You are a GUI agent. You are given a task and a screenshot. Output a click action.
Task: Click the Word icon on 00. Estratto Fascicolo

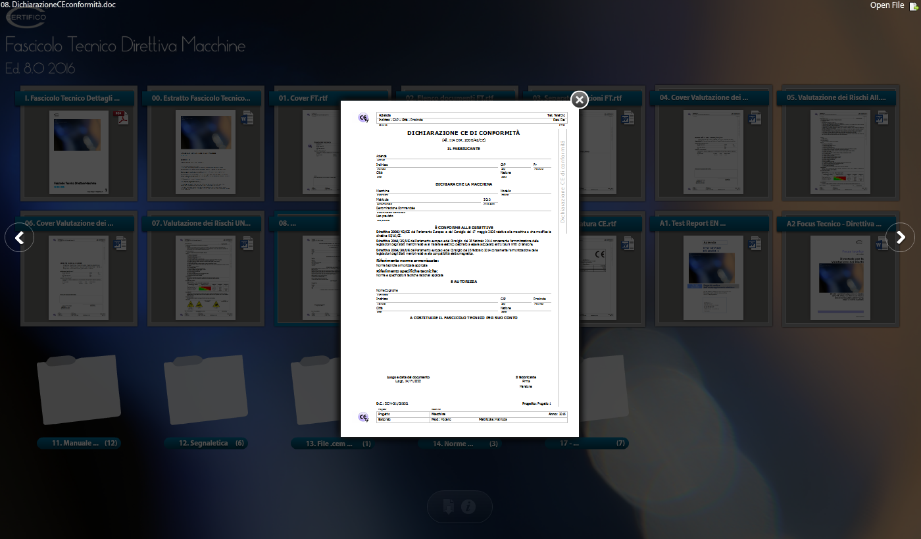(x=247, y=118)
